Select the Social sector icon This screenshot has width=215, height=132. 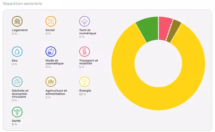[x=51, y=21]
